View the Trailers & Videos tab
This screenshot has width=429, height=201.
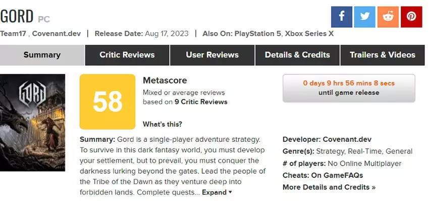(383, 55)
